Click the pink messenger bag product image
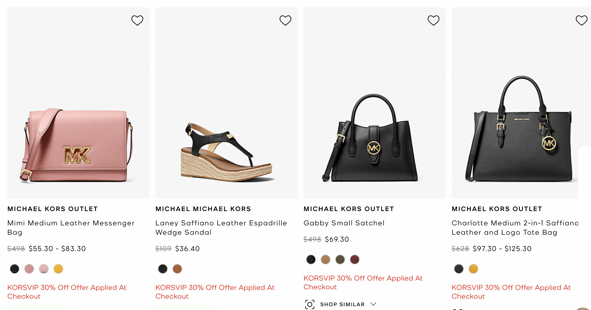591x310 pixels. click(78, 145)
